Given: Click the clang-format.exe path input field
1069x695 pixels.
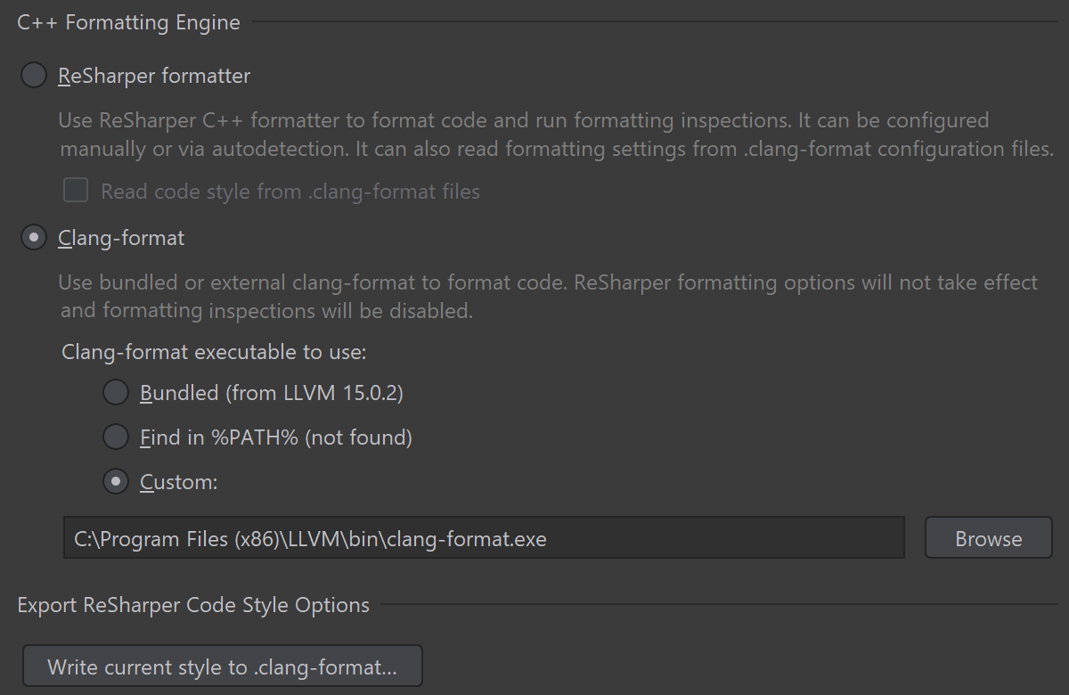Looking at the screenshot, I should point(484,538).
